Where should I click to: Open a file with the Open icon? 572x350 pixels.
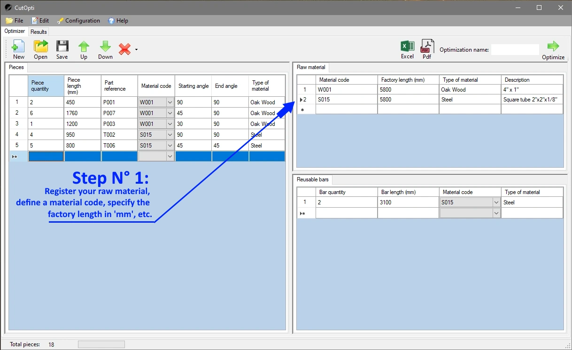tap(41, 47)
